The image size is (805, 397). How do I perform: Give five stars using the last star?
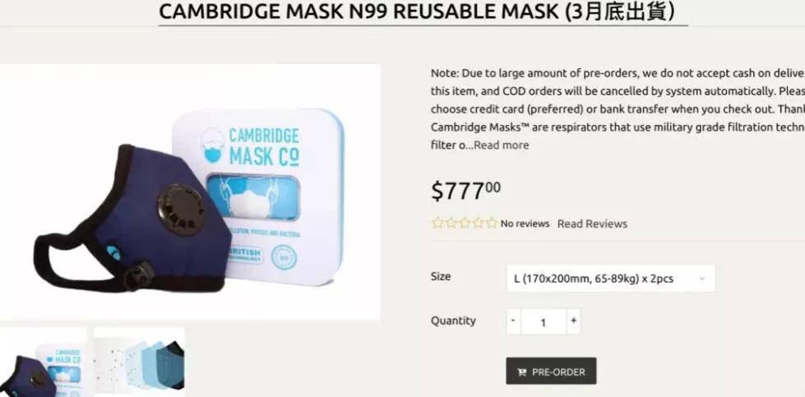coord(492,223)
